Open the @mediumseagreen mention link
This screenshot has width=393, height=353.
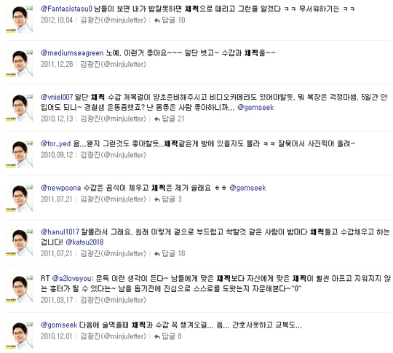72,53
